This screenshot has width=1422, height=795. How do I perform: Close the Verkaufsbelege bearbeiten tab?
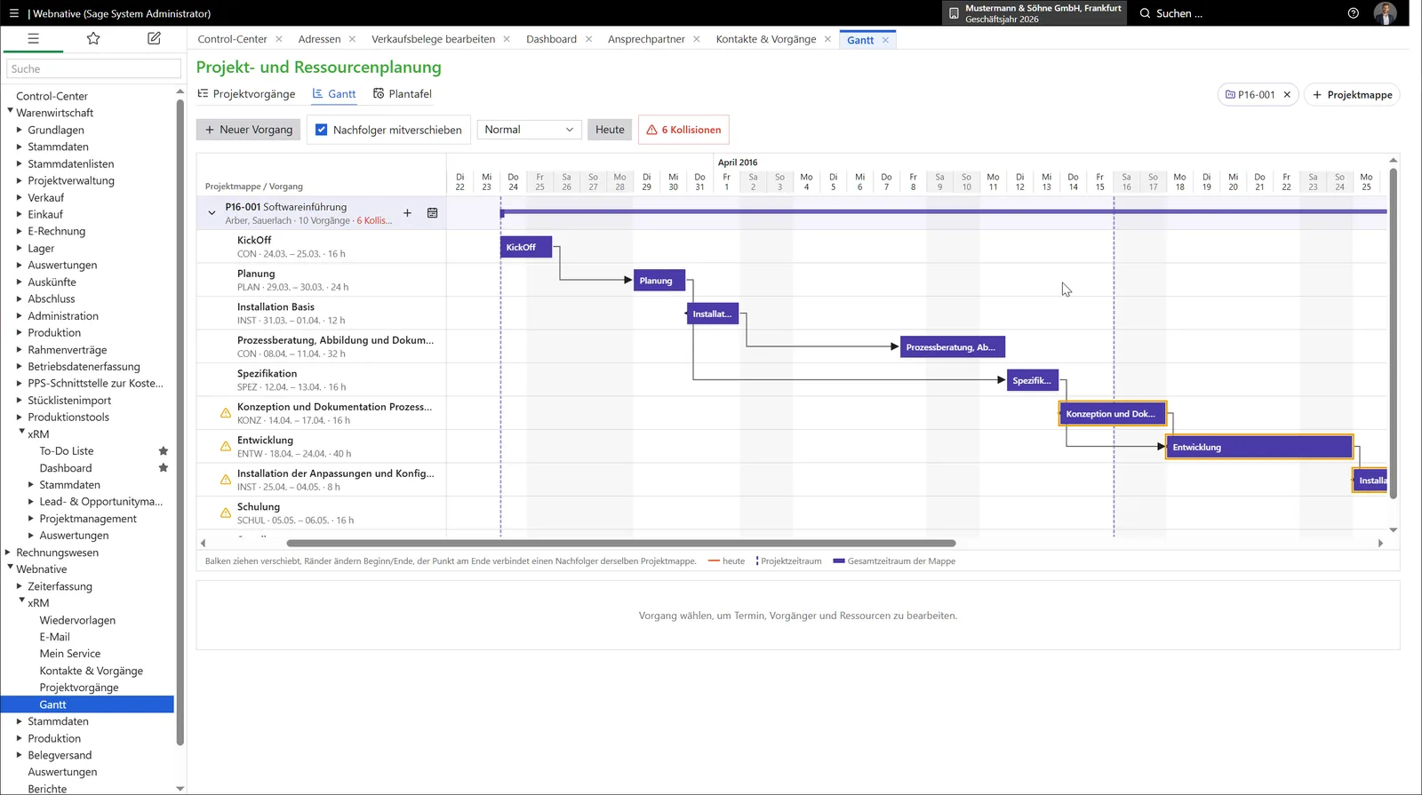pyautogui.click(x=507, y=39)
